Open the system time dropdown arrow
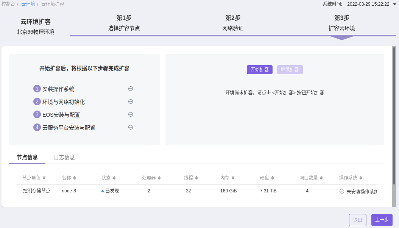The height and width of the screenshot is (228, 399). pyautogui.click(x=395, y=4)
